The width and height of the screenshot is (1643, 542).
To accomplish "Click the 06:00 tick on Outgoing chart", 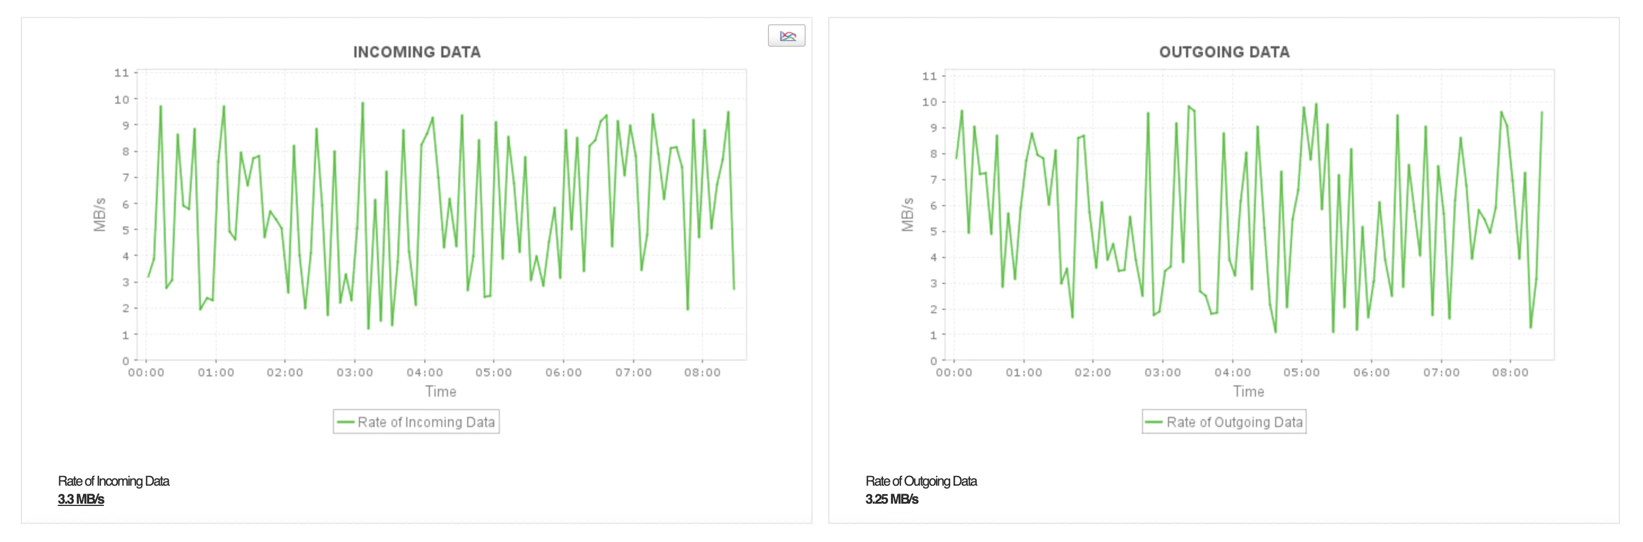I will pyautogui.click(x=1371, y=372).
